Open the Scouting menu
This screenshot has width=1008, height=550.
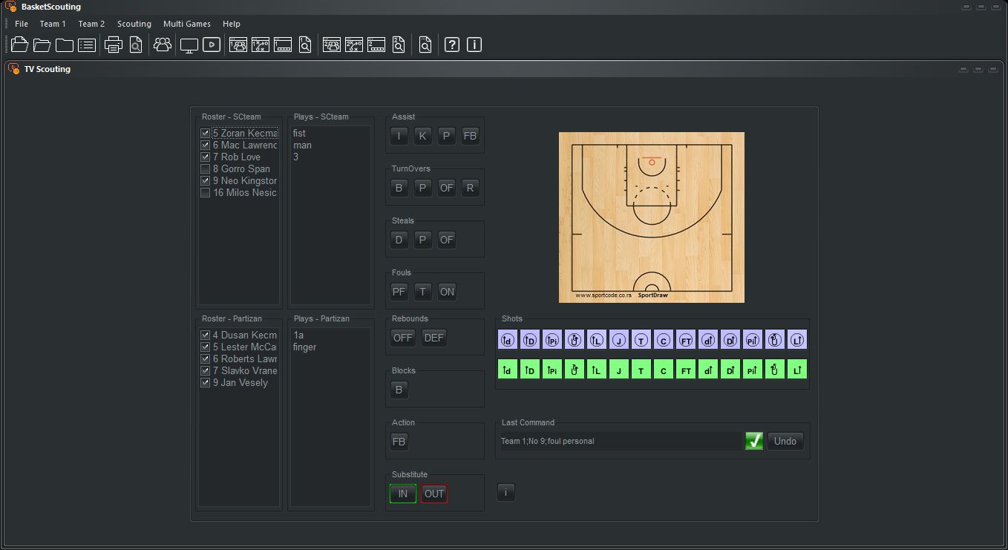point(134,24)
